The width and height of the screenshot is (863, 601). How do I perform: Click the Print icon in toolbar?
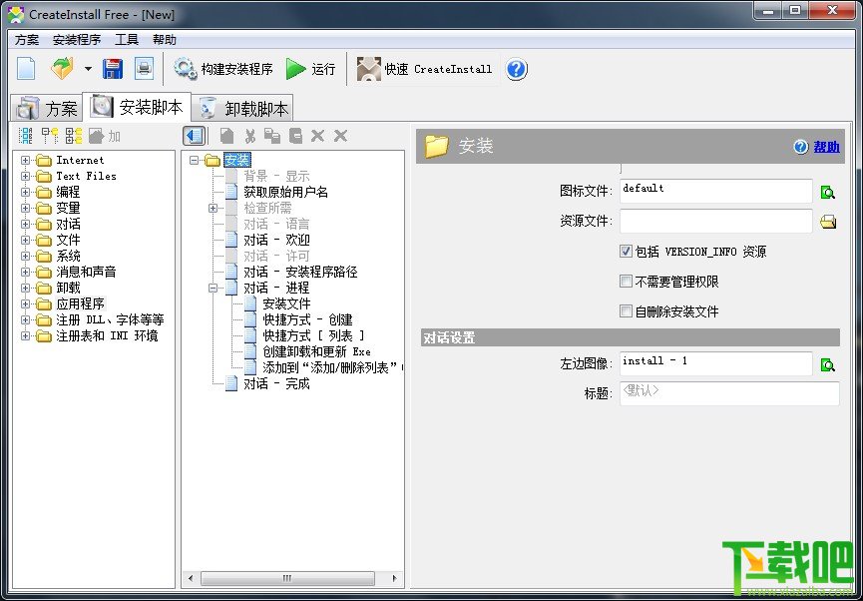(145, 69)
